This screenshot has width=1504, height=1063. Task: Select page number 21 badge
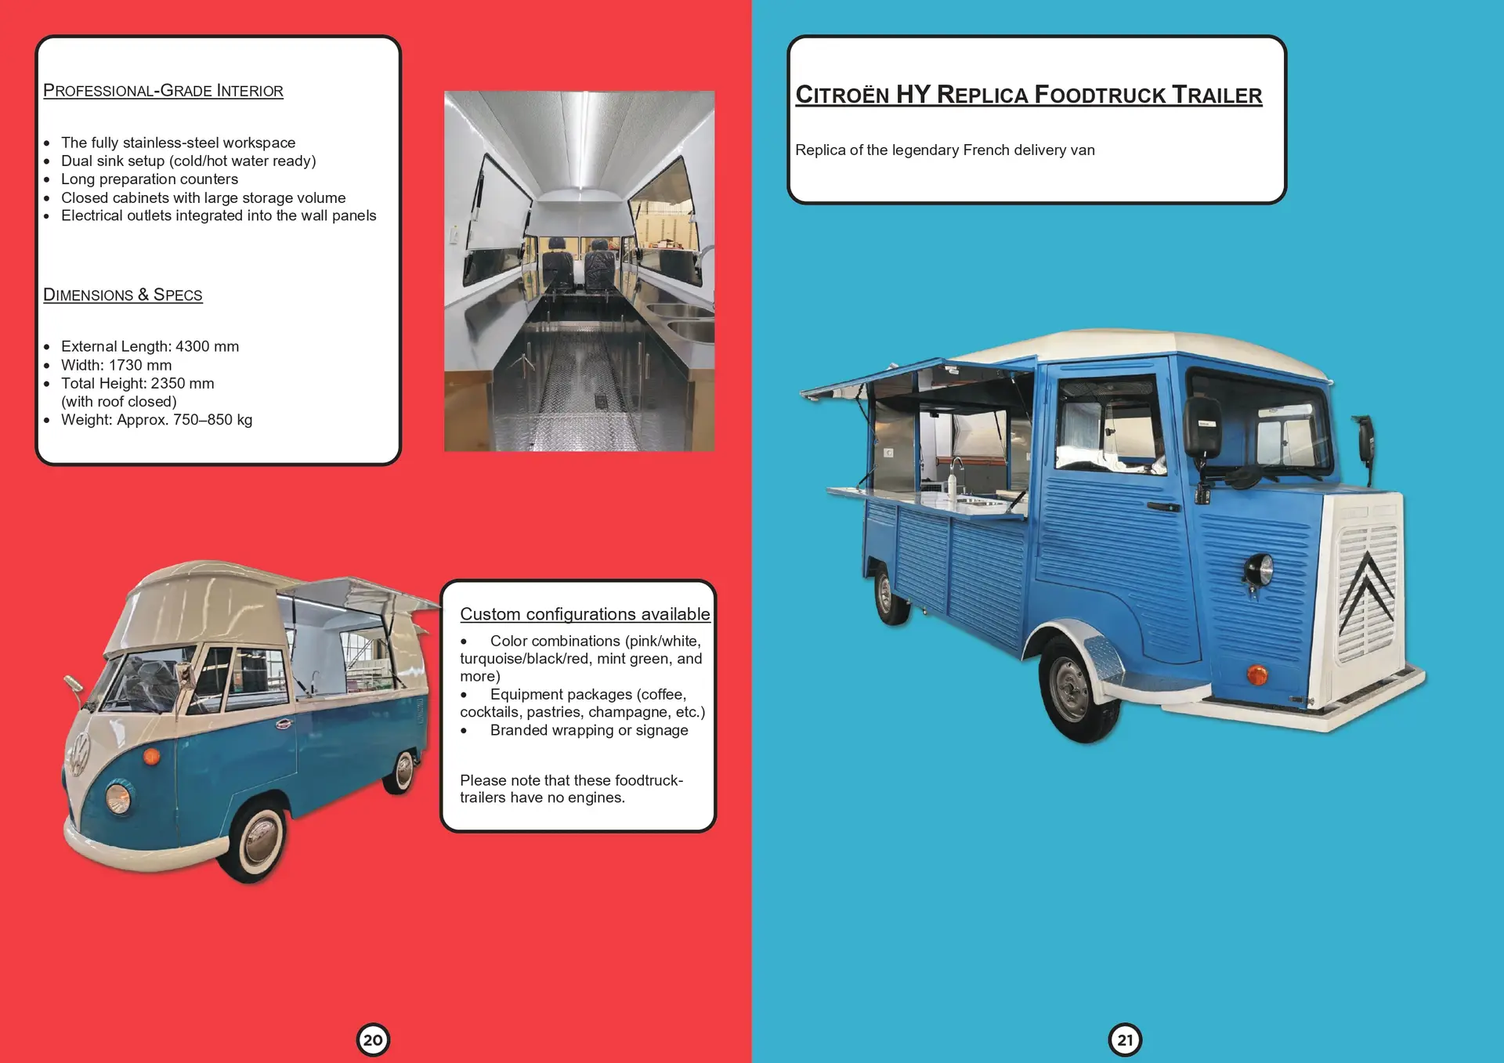[x=1125, y=1039]
